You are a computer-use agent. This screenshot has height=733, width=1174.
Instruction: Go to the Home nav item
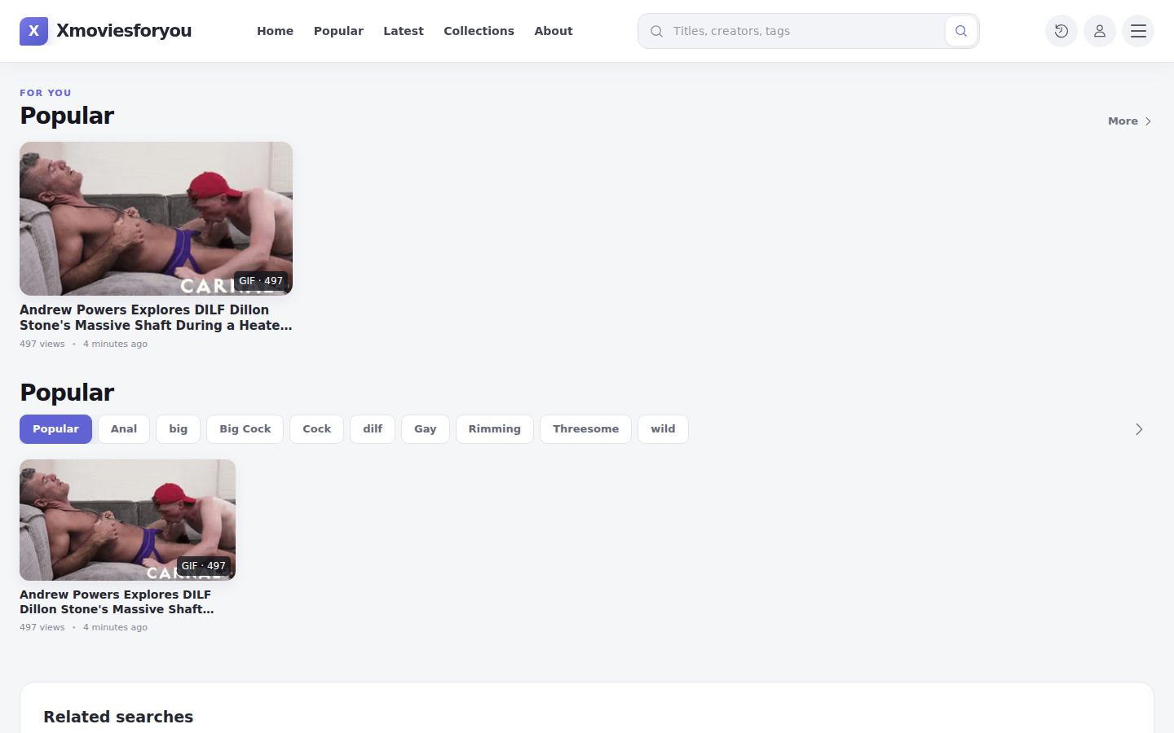tap(275, 31)
